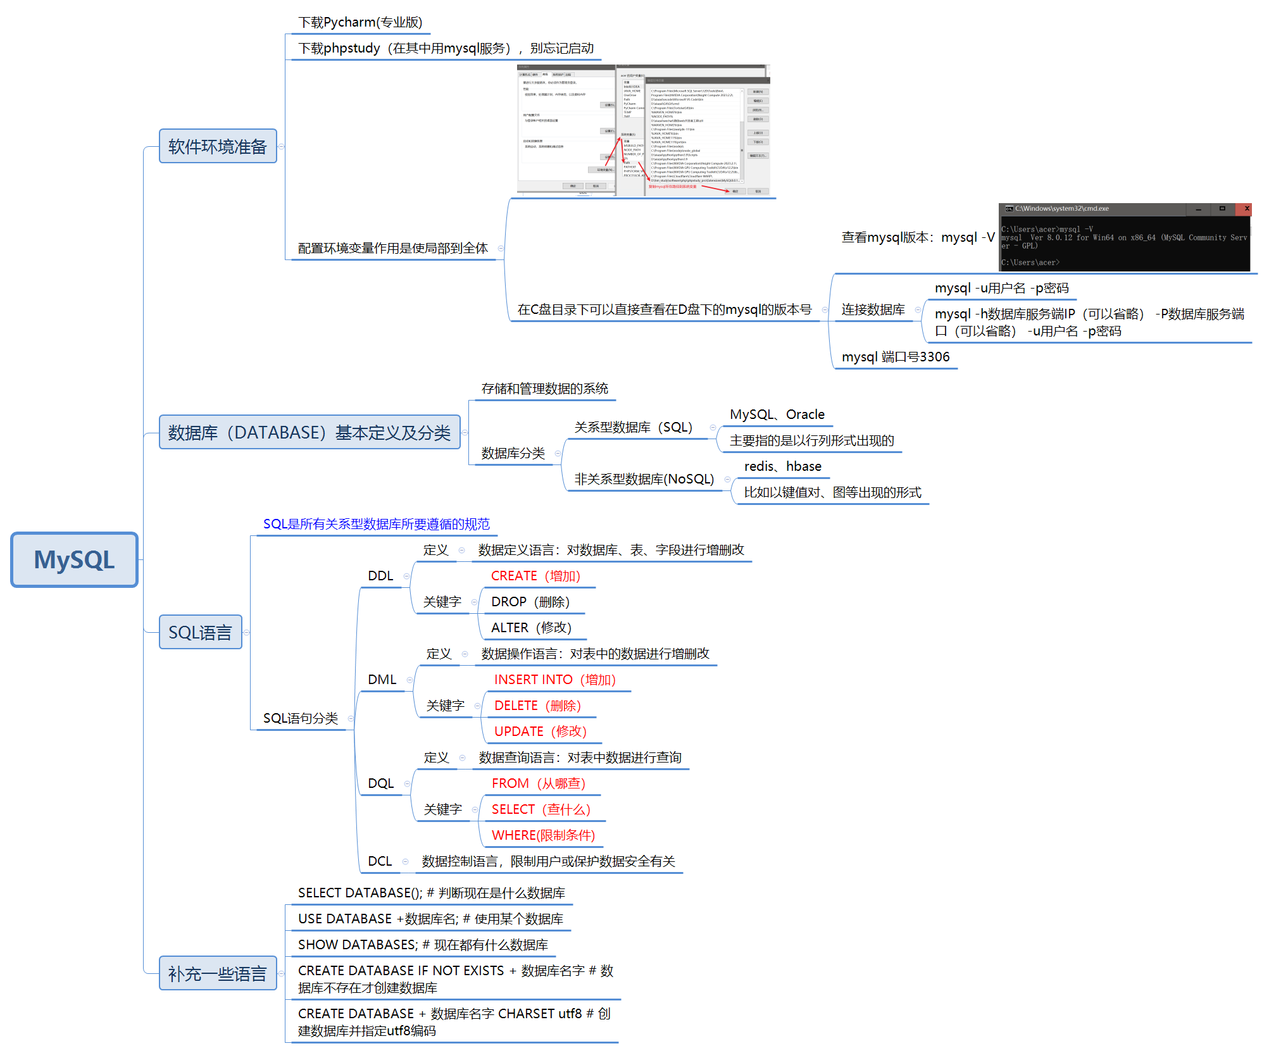Open the environment variables screenshot thumbnail

[x=643, y=130]
